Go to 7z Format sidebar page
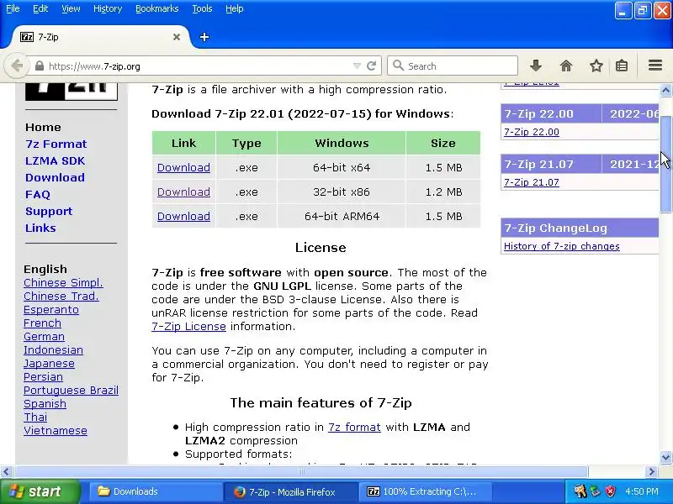Screen dimensions: 673x504 pyautogui.click(x=56, y=144)
